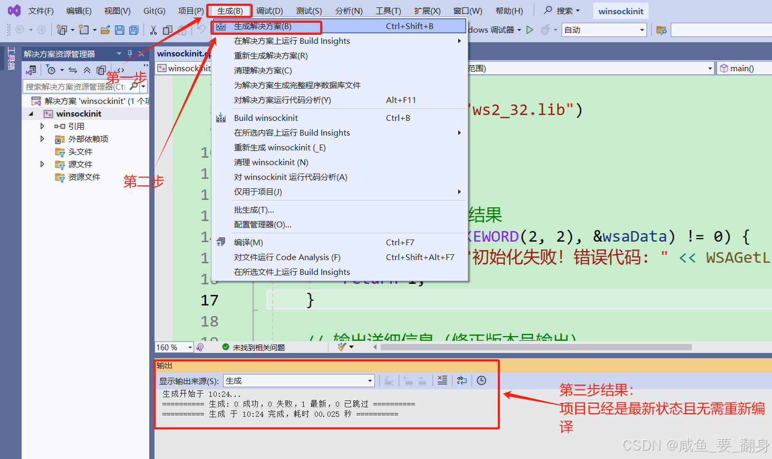Click the editor horizontal scrollbar
772x459 pixels.
click(x=536, y=347)
